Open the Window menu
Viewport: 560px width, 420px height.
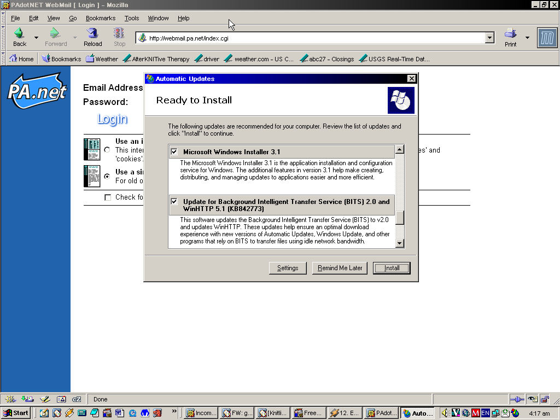(158, 18)
